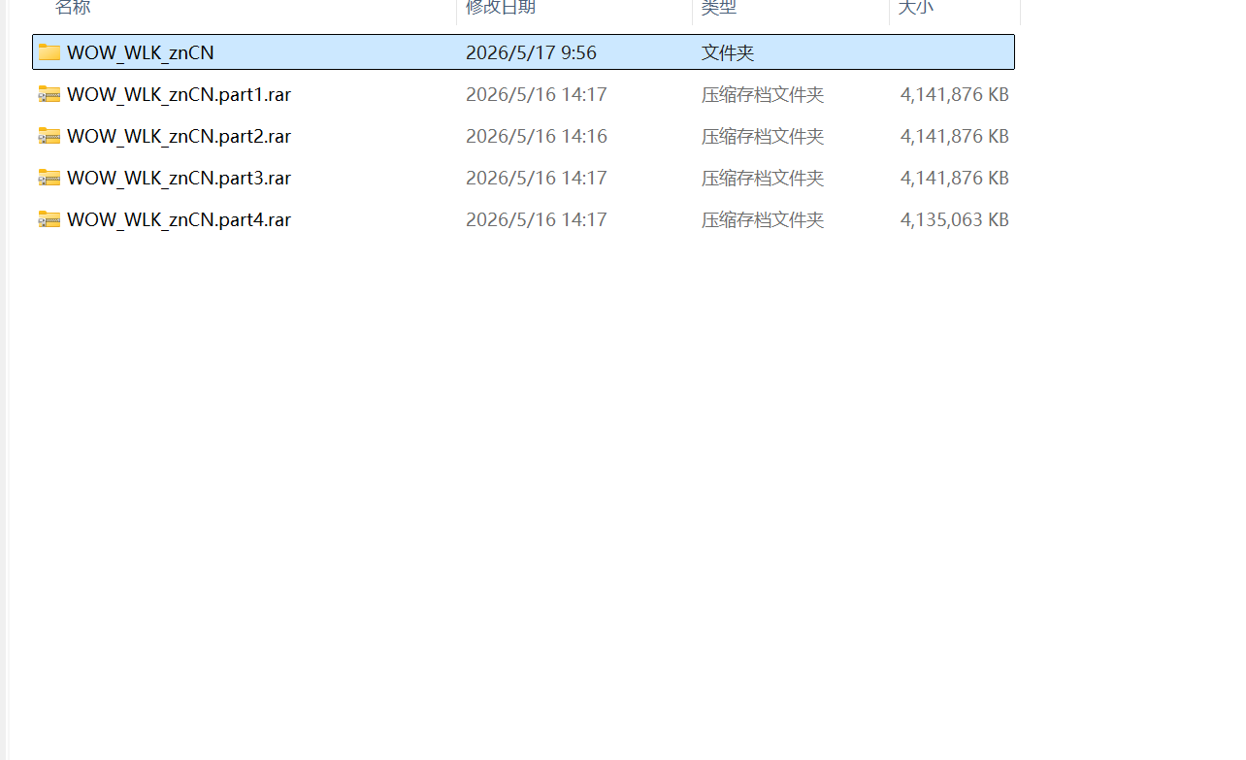Sort by the 名称 column header

pyautogui.click(x=73, y=8)
